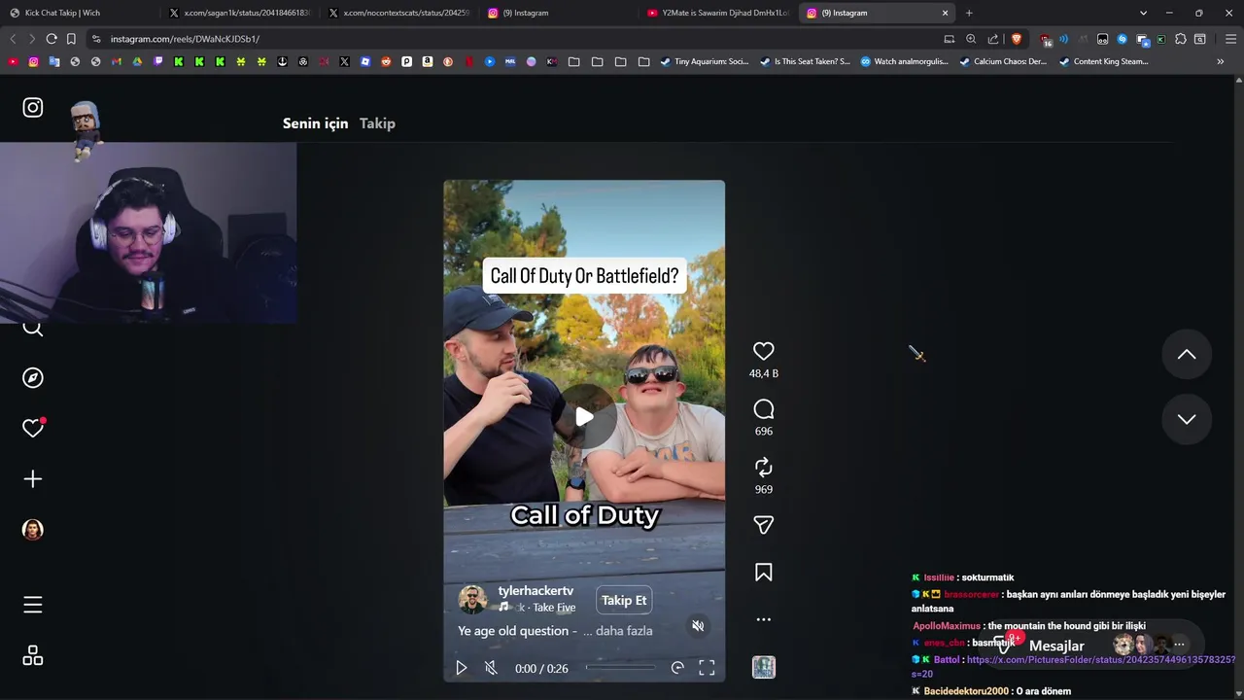
Task: Open the Reddit bookmark icon
Action: [x=386, y=61]
